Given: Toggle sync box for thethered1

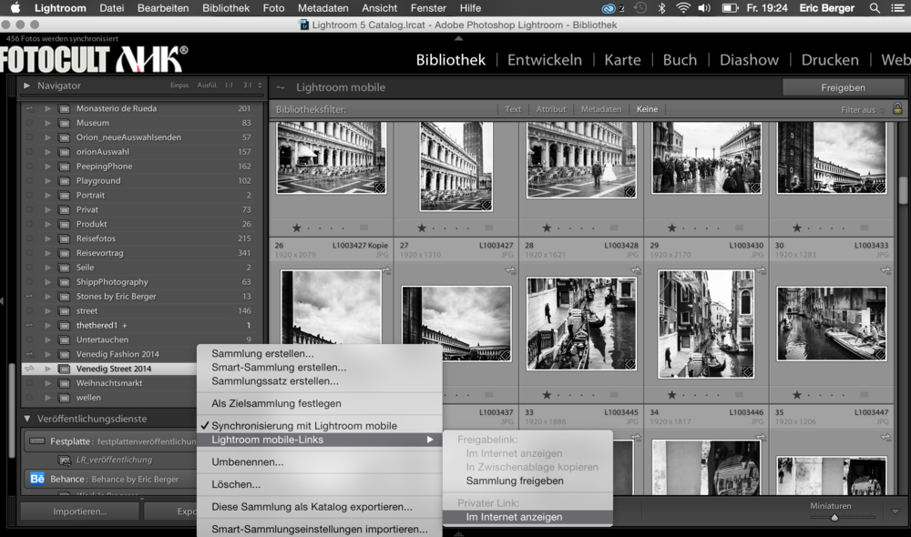Looking at the screenshot, I should [29, 326].
